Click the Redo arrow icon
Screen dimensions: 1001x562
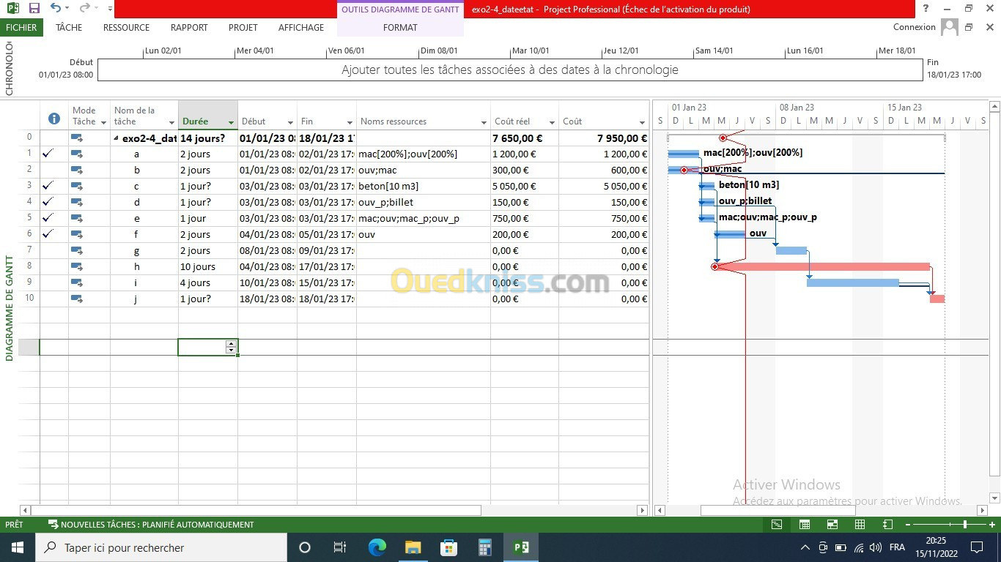84,8
